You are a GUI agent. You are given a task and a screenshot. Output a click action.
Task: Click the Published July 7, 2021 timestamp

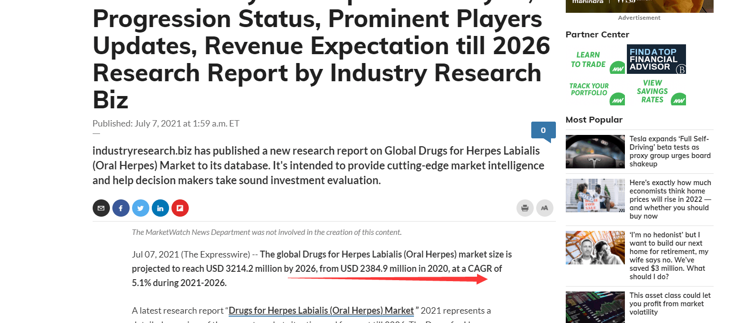pos(166,124)
